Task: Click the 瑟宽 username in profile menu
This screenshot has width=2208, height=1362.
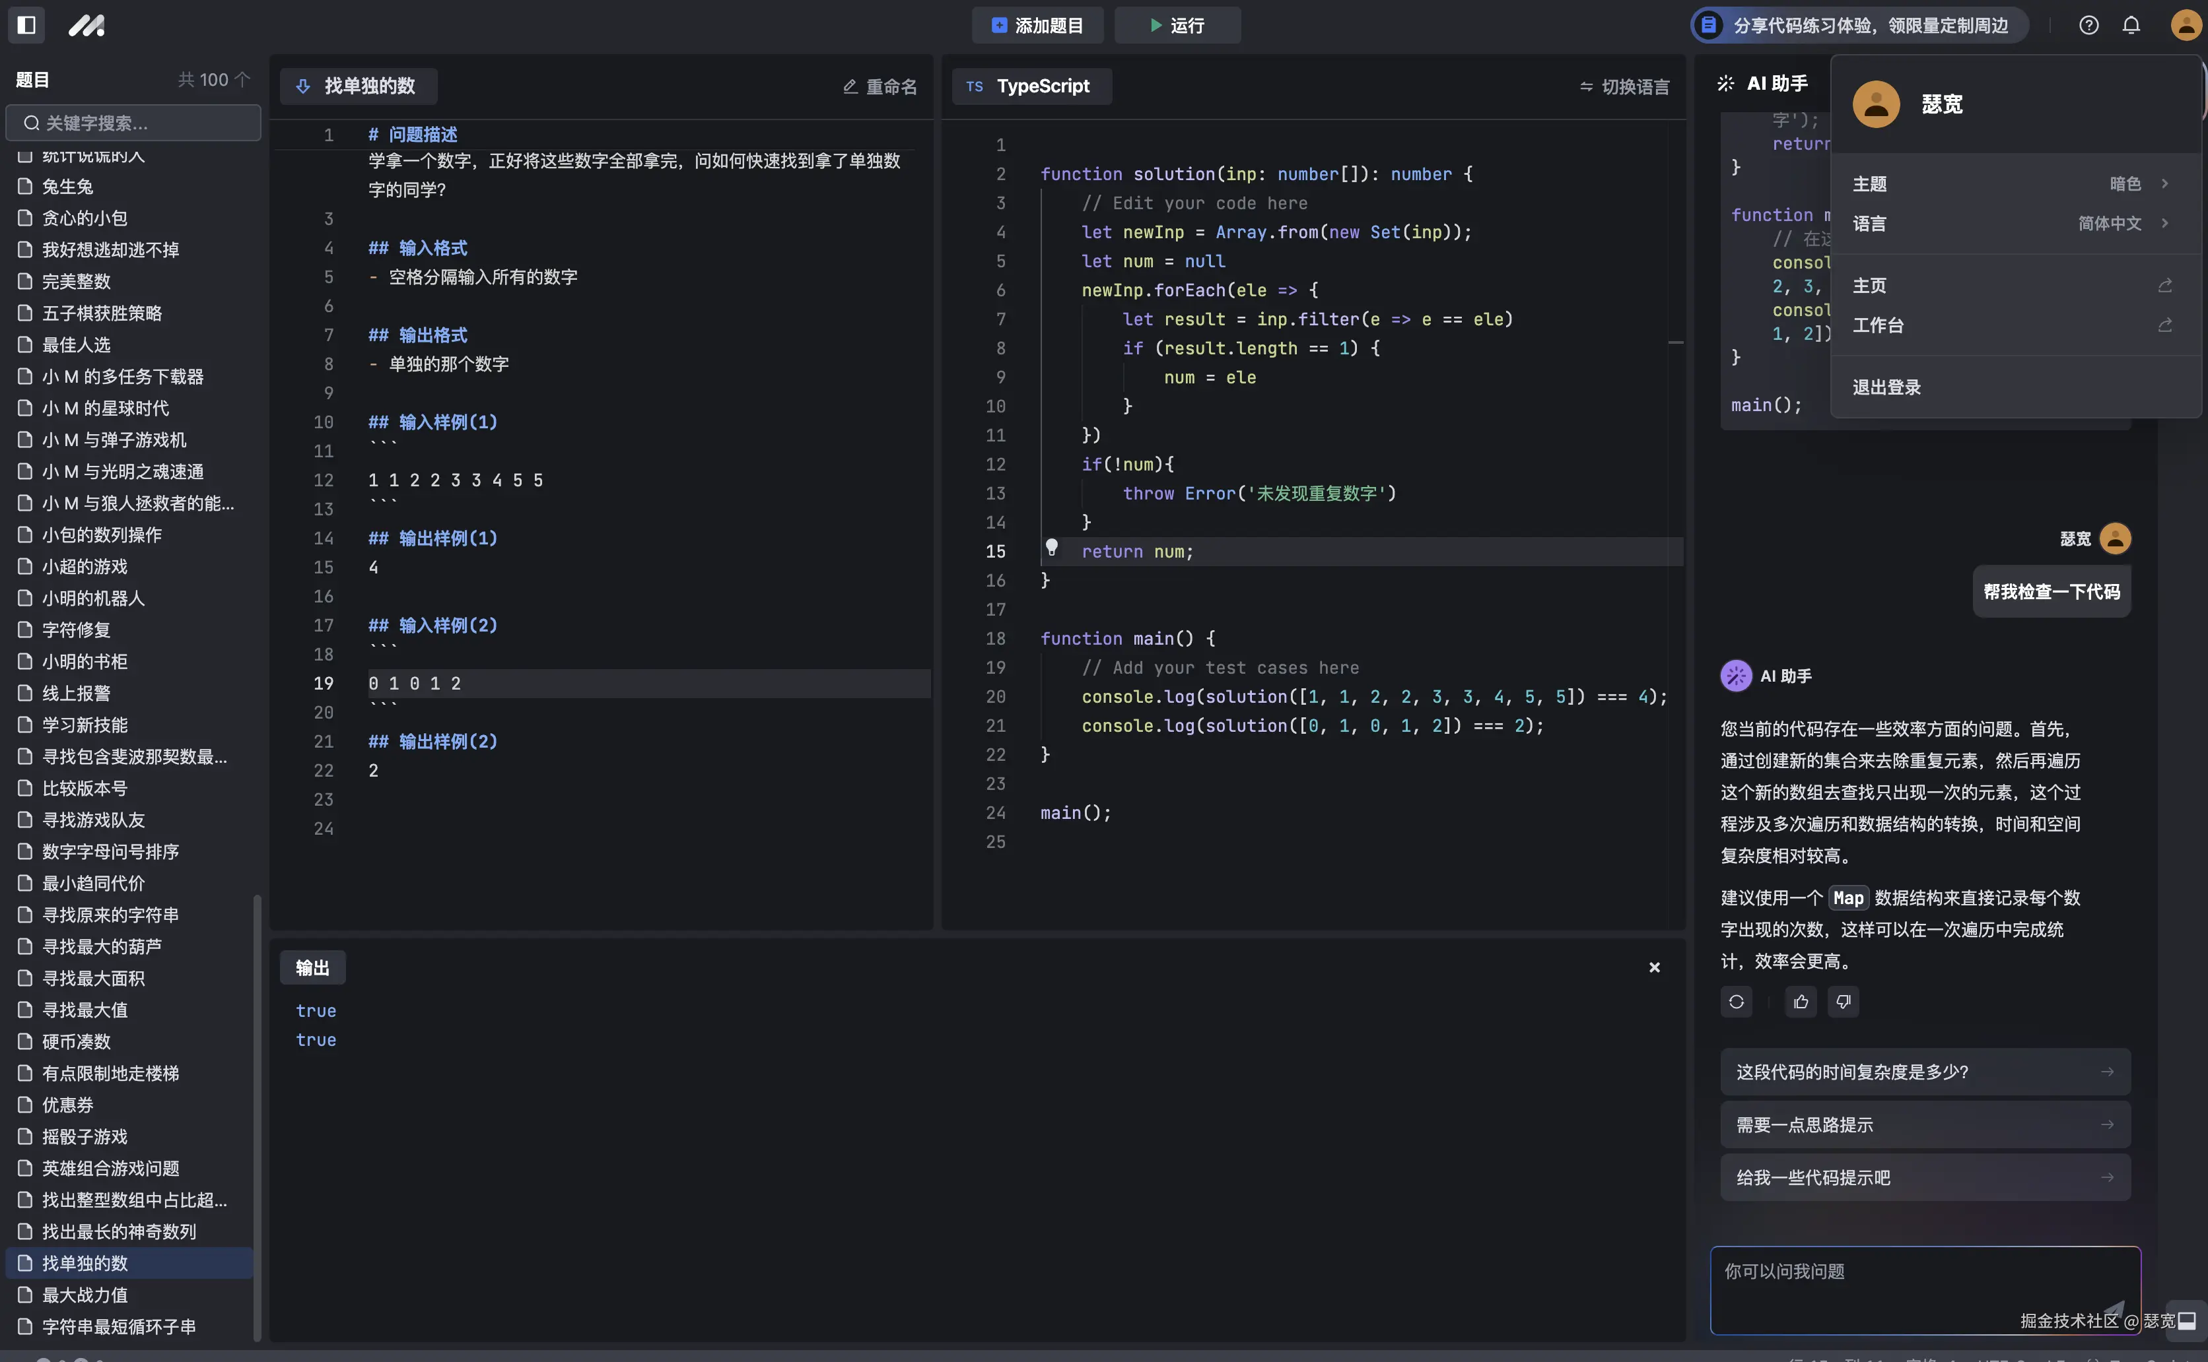Action: point(1941,104)
